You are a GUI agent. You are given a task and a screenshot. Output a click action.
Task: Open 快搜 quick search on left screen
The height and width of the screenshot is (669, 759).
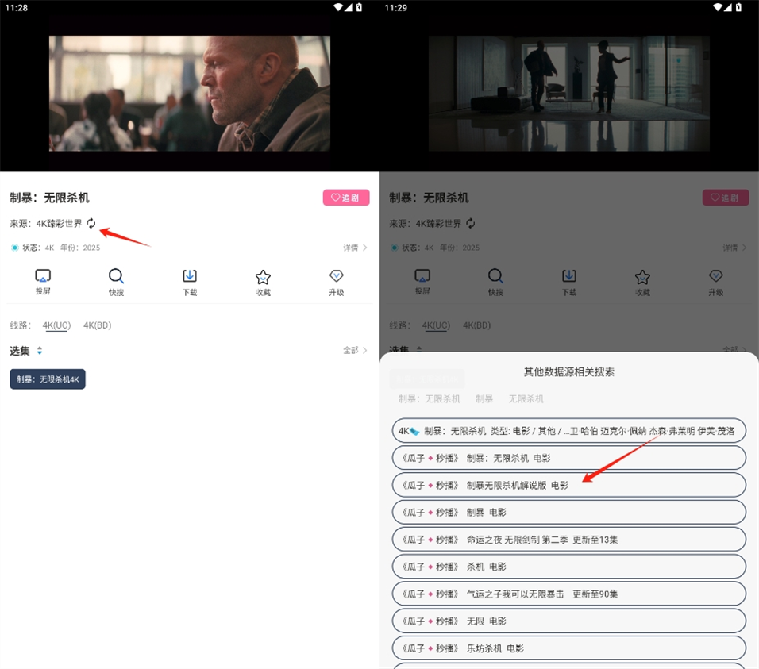click(116, 282)
